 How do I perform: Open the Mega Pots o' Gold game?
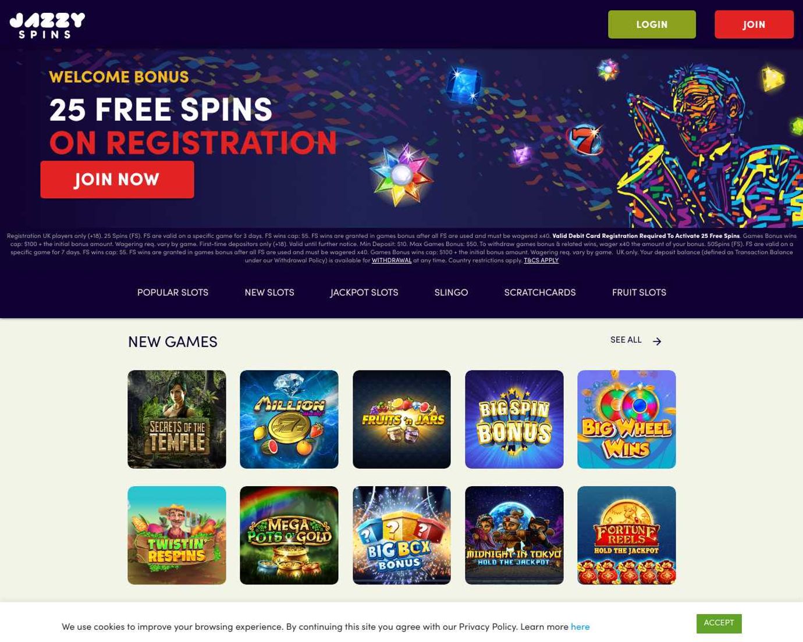click(x=289, y=536)
